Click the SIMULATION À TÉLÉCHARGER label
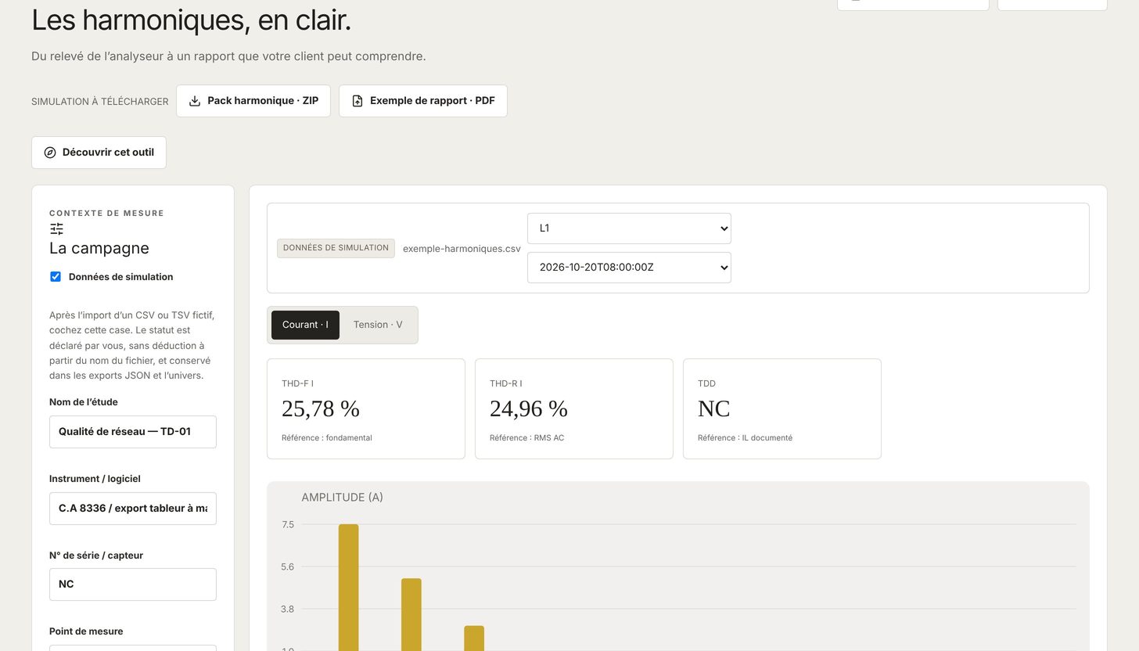The width and height of the screenshot is (1139, 651). click(100, 102)
